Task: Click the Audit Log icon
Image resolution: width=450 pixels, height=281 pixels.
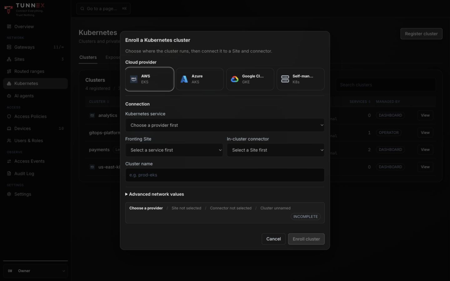Action: coord(9,174)
